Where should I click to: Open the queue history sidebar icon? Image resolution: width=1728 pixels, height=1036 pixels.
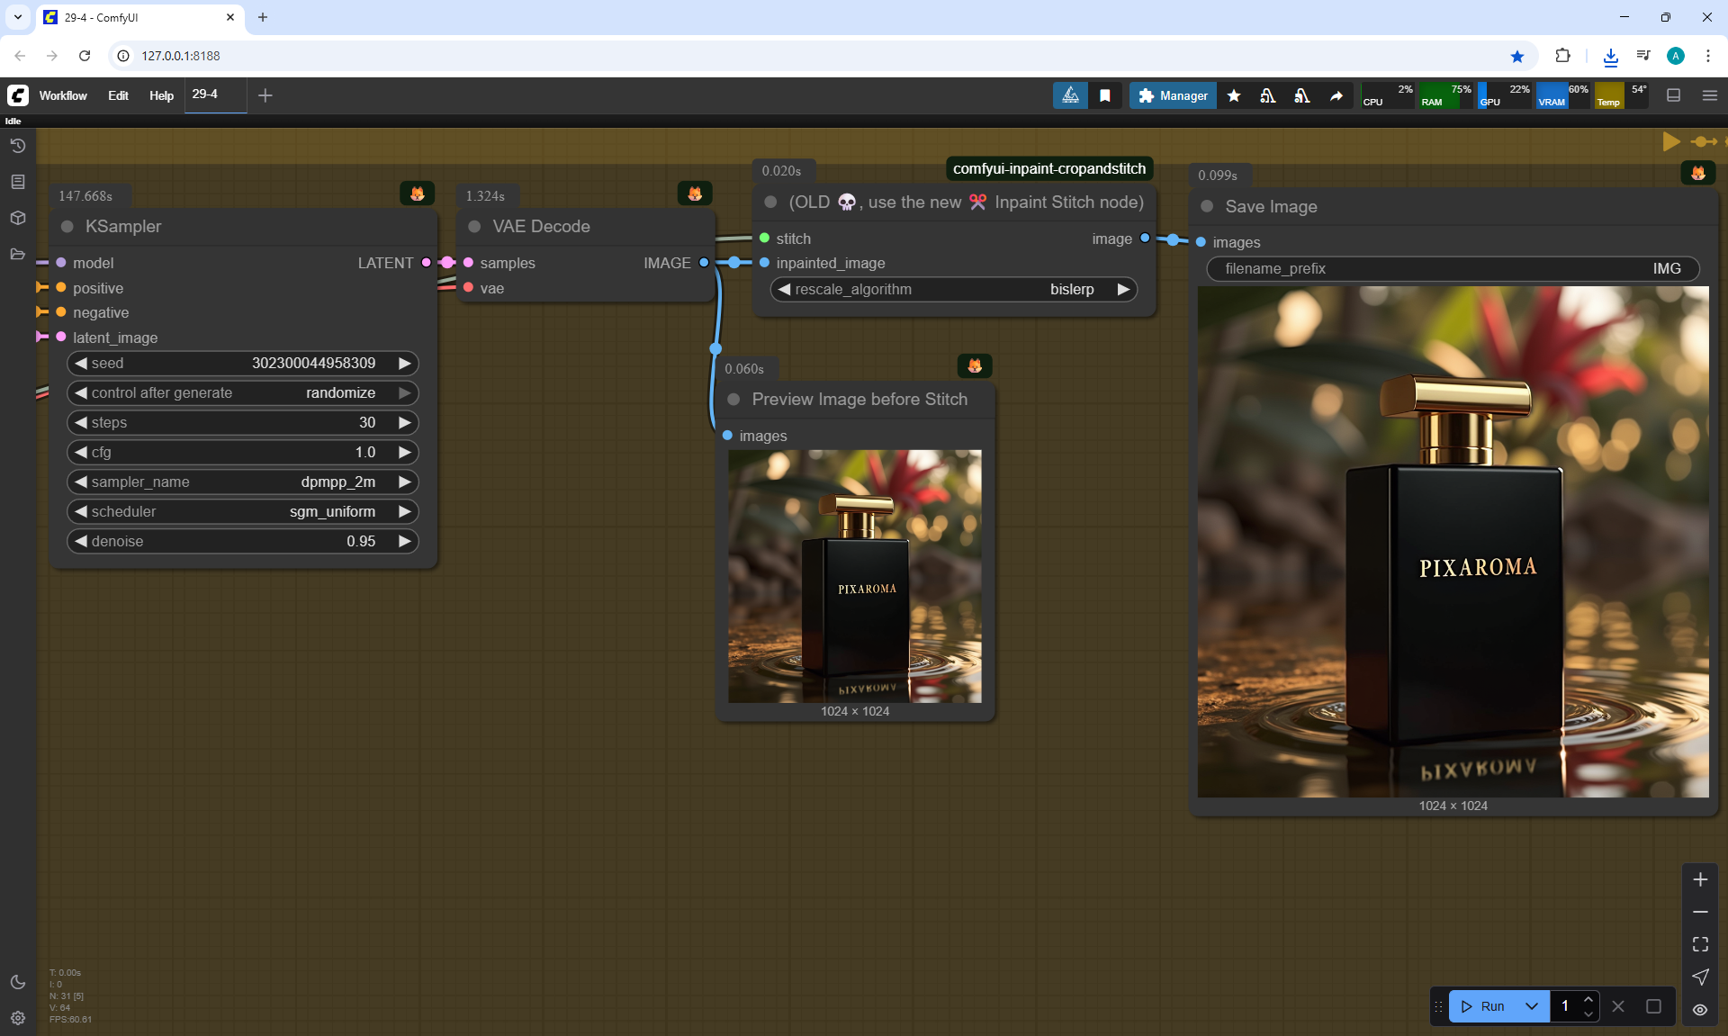coord(17,146)
